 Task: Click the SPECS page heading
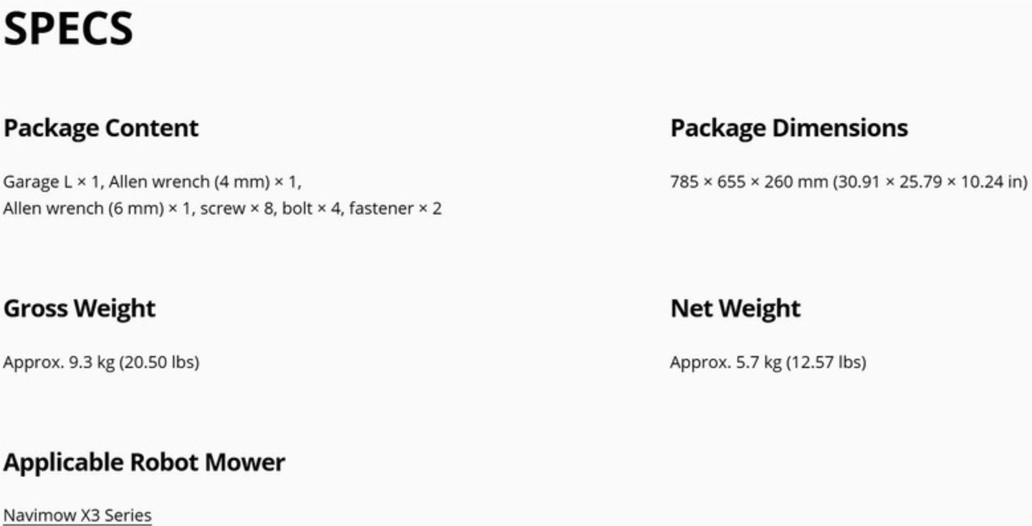(69, 29)
